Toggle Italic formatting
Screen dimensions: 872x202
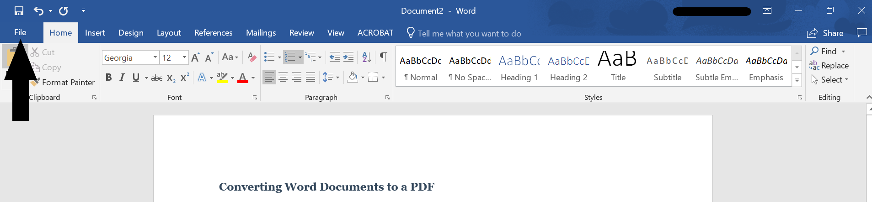click(122, 78)
